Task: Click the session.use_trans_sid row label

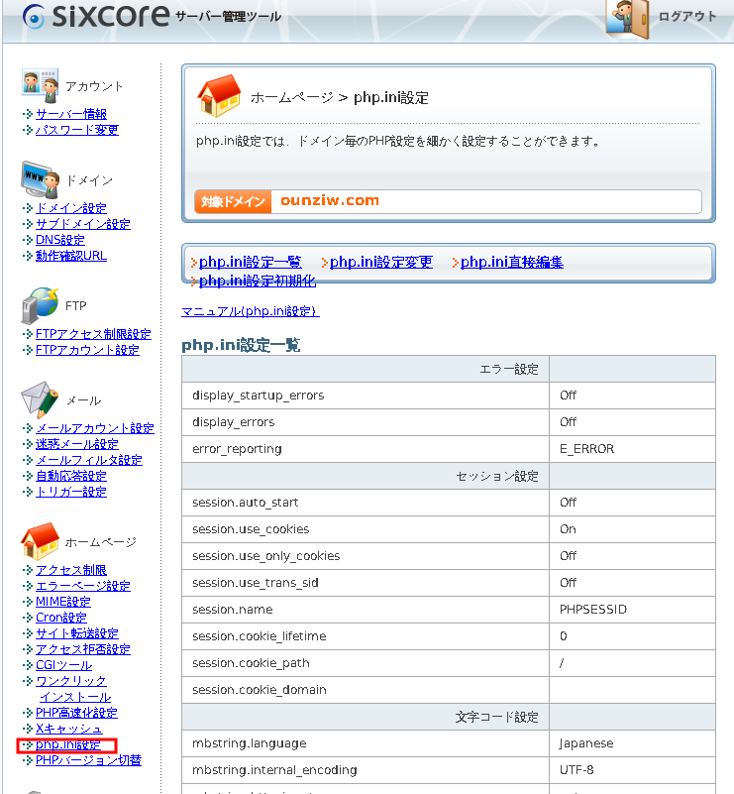Action: click(256, 583)
